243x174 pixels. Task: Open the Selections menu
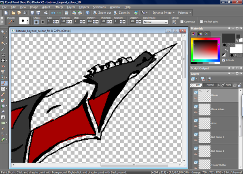coord(99,7)
